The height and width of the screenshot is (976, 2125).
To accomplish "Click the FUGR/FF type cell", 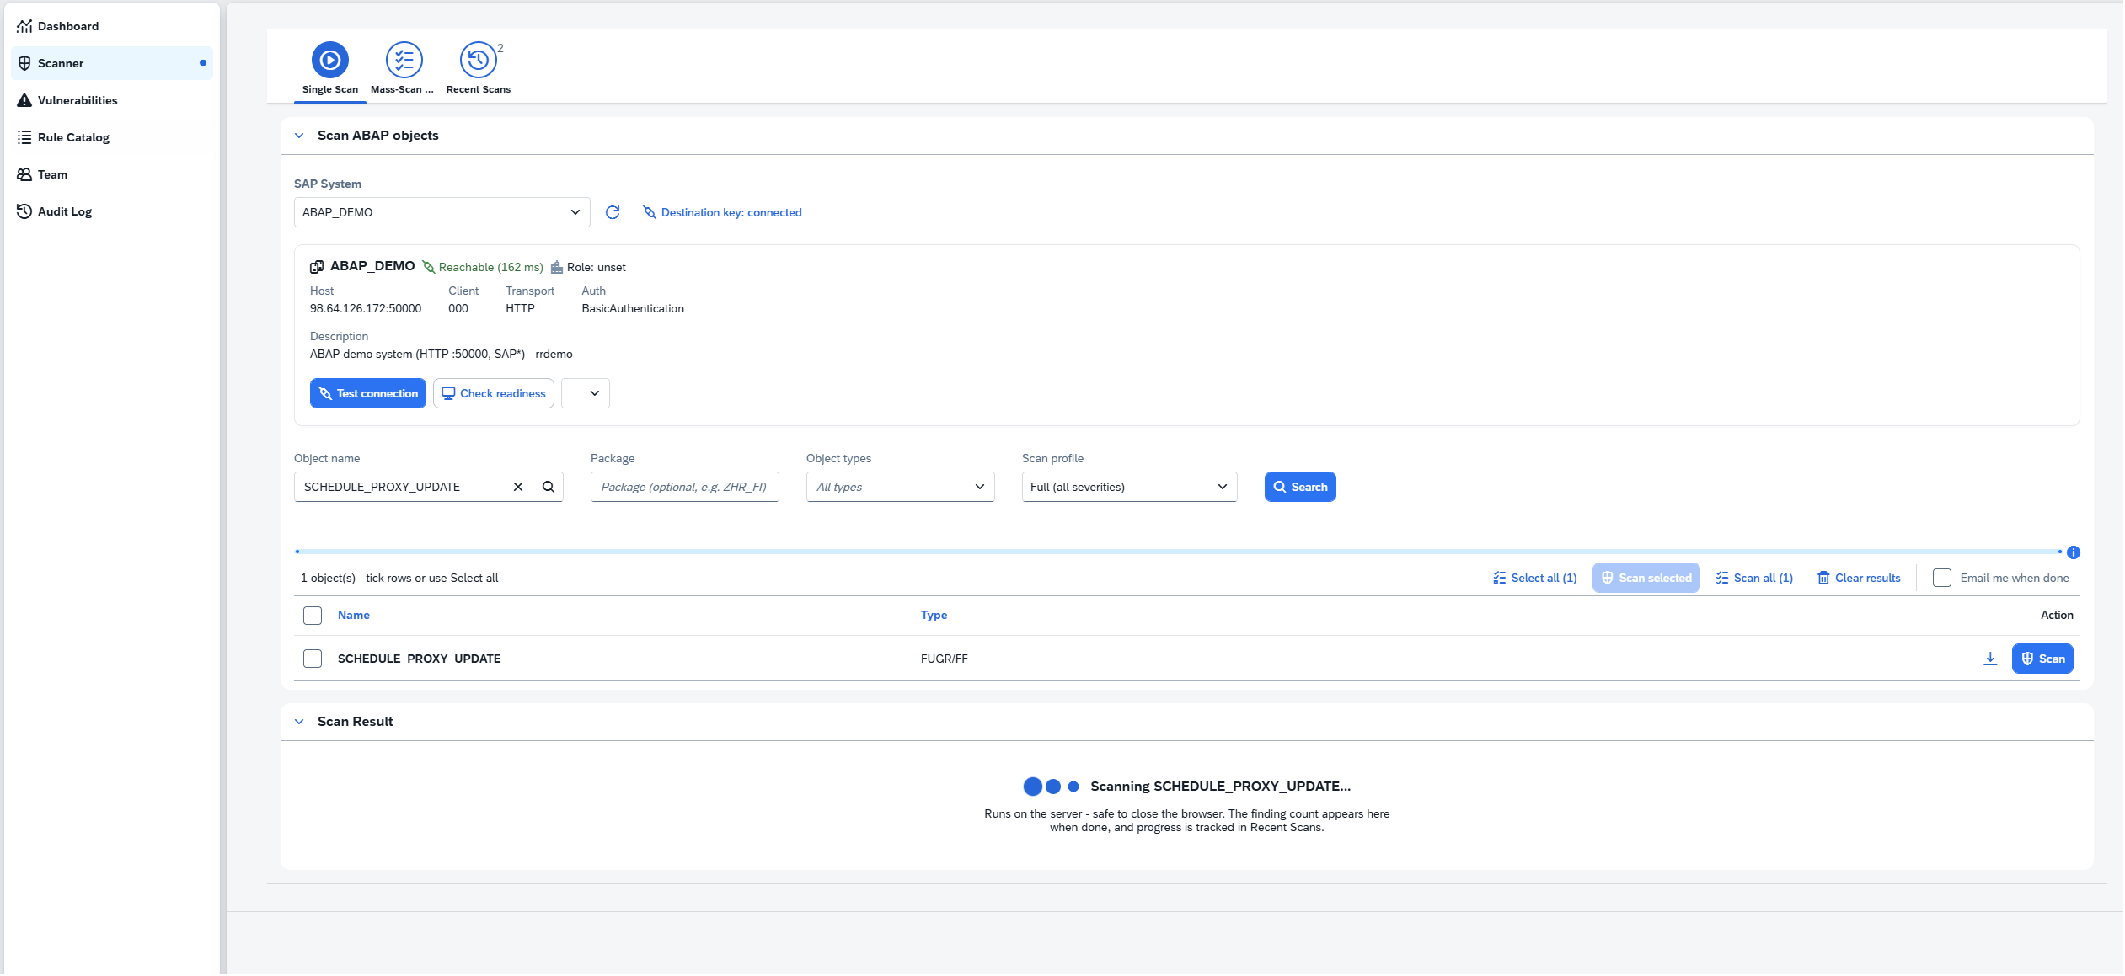I will point(945,659).
